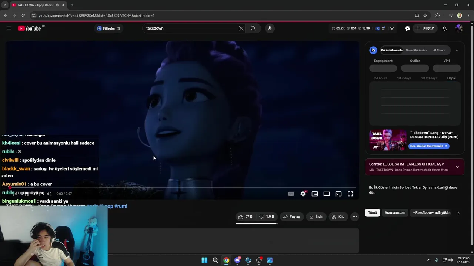Select the Genel Görünüm tab
The height and width of the screenshot is (266, 474).
416,50
